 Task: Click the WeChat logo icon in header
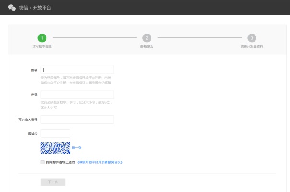(12, 8)
